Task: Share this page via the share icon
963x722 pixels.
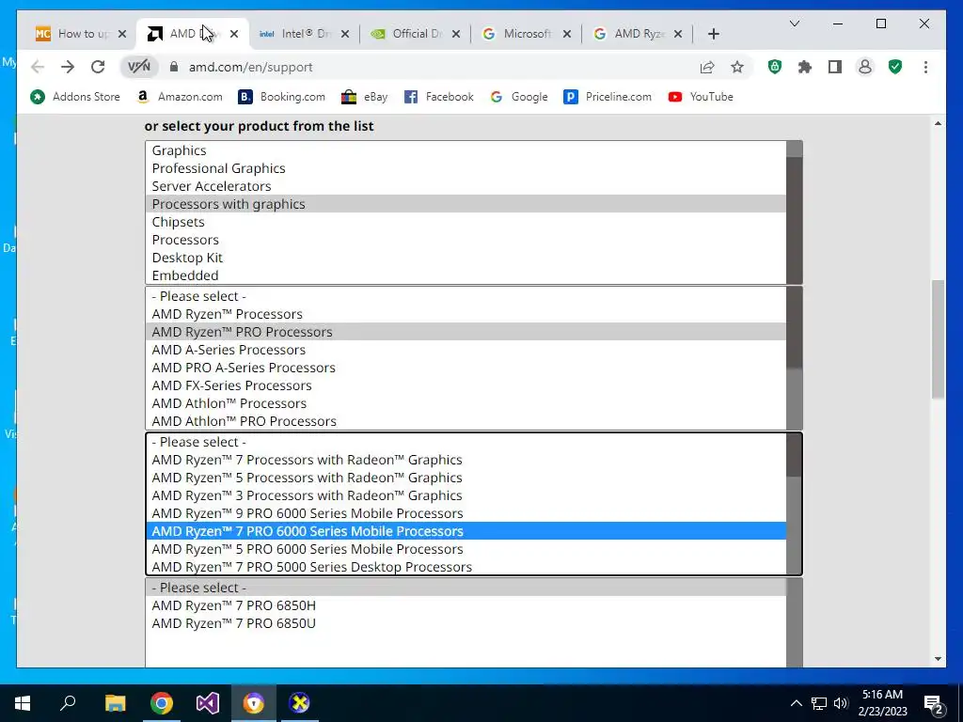Action: [x=707, y=67]
